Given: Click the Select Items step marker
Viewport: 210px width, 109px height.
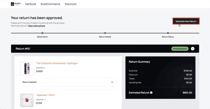Looking at the screenshot, I should (42, 33).
